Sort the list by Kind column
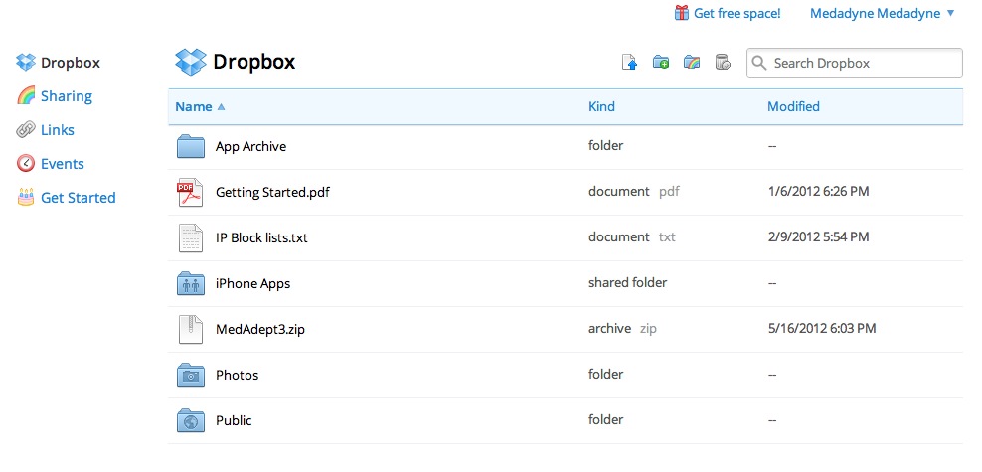982x472 pixels. pos(601,106)
